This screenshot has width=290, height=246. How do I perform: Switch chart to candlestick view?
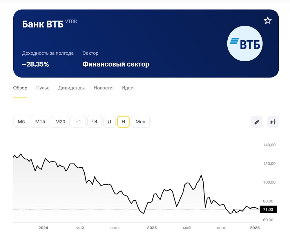tap(273, 122)
